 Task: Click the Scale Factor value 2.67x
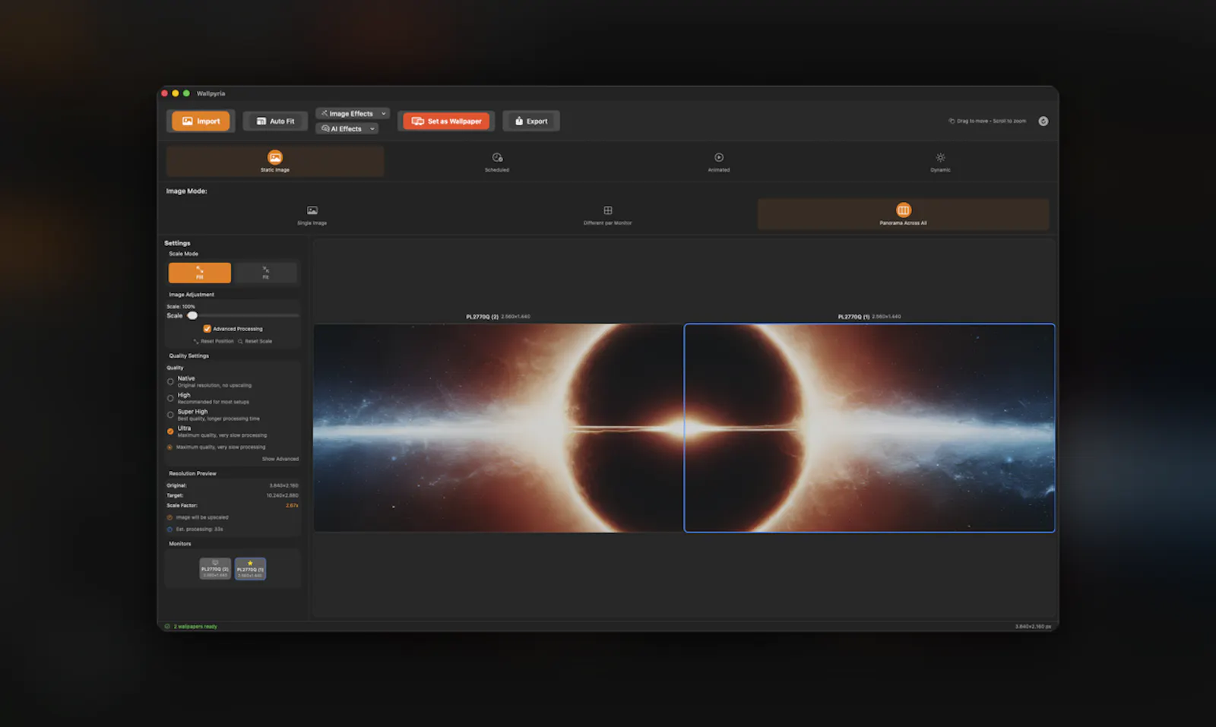292,505
